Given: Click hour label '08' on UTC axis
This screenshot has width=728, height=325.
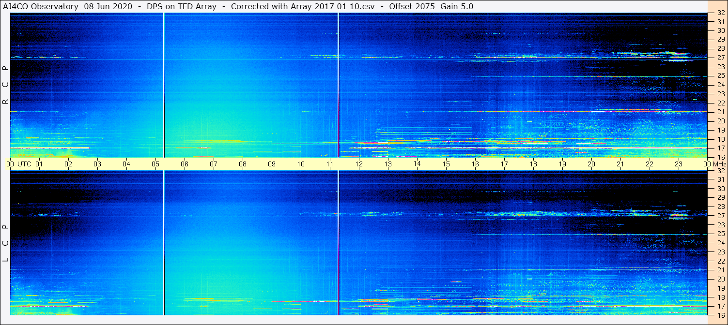Looking at the screenshot, I should [243, 164].
